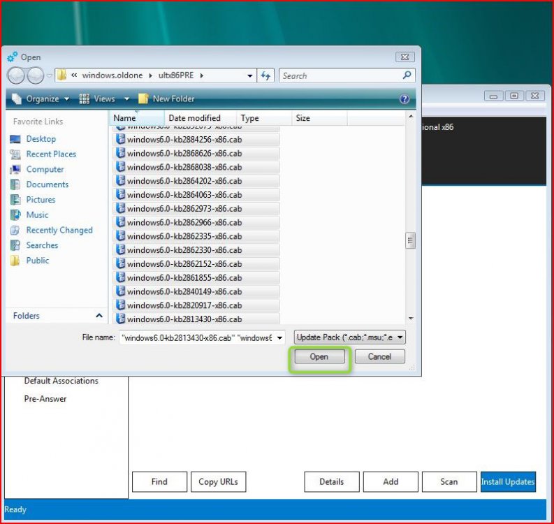Image resolution: width=554 pixels, height=524 pixels.
Task: Click the Open button
Action: [x=319, y=356]
